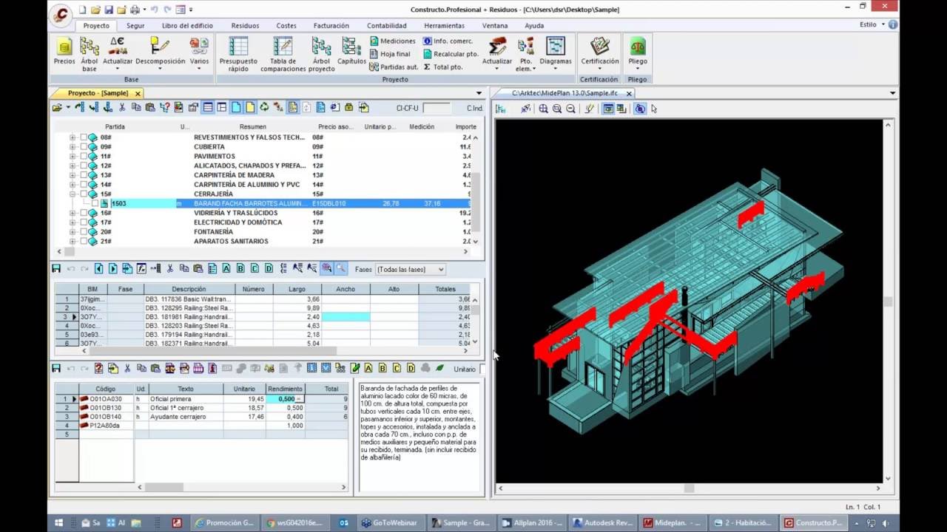Open the Diagramas tool

pos(556,52)
